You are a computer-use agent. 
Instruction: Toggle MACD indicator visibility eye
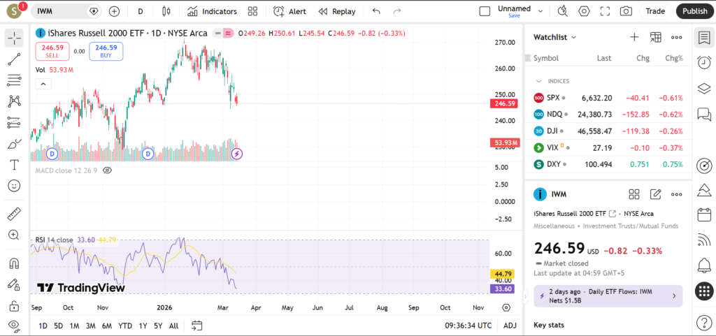click(107, 170)
